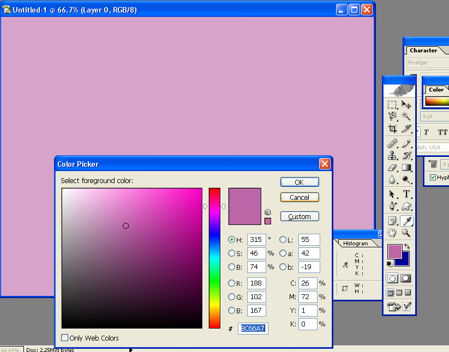Screen dimensions: 449x352
Task: Click the hex color code field
Action: (253, 329)
